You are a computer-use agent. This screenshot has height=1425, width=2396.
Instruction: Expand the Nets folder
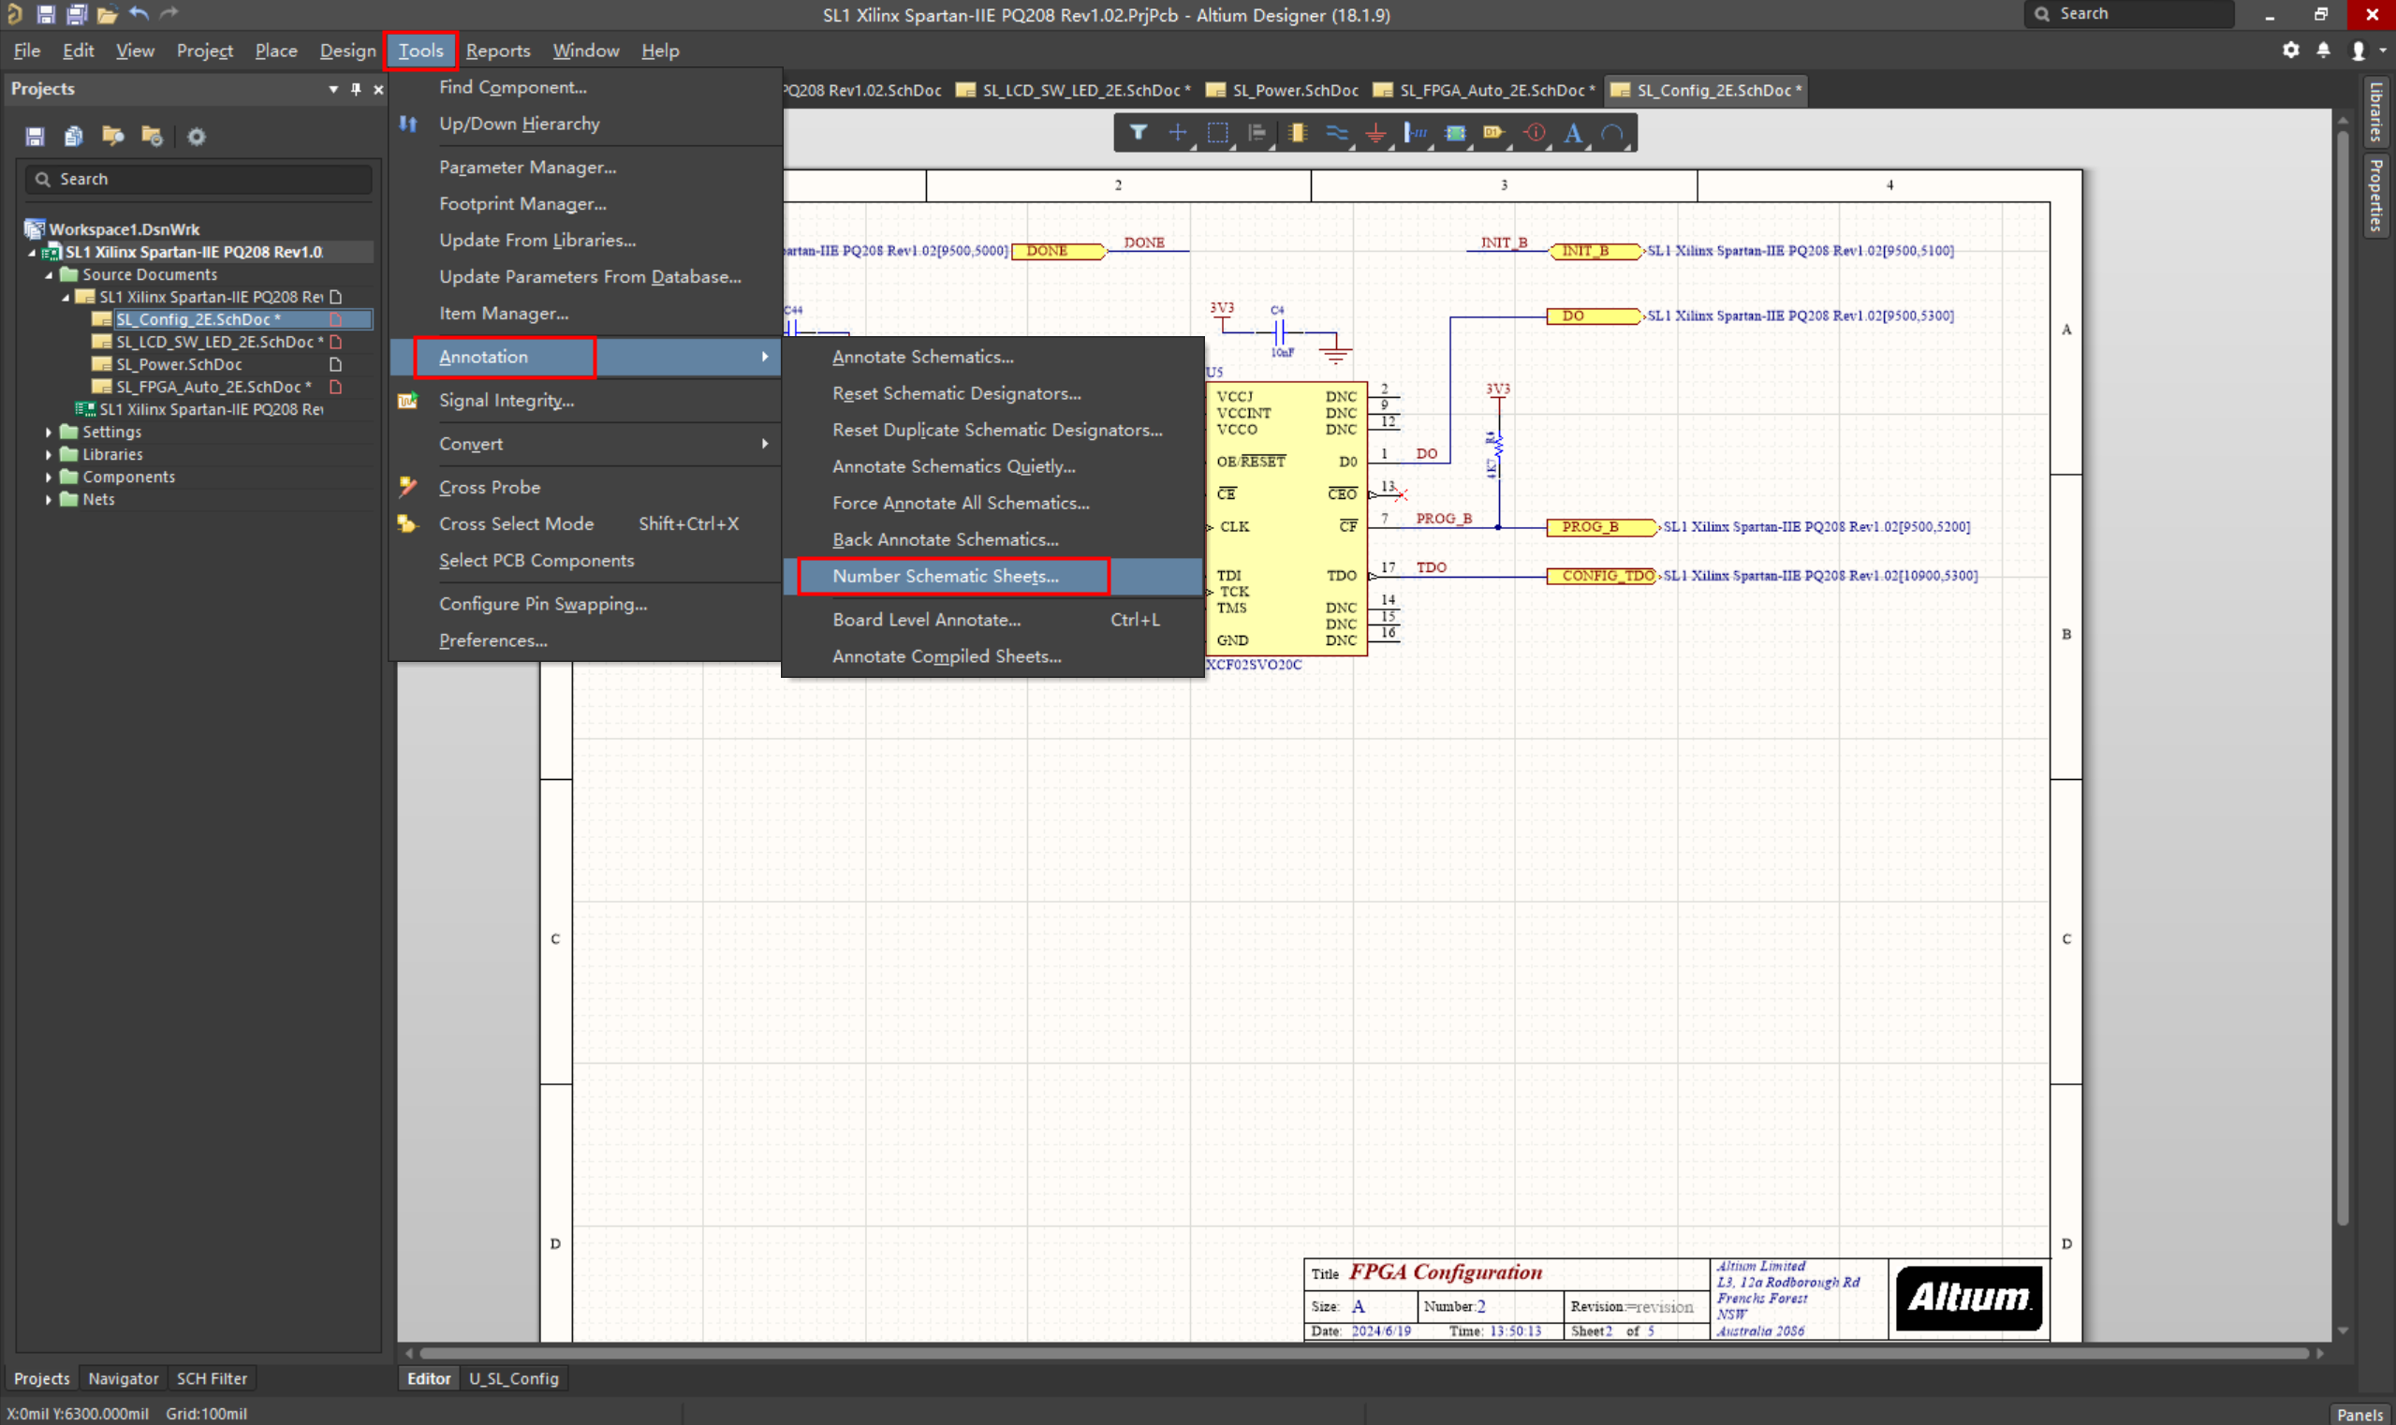[x=49, y=499]
